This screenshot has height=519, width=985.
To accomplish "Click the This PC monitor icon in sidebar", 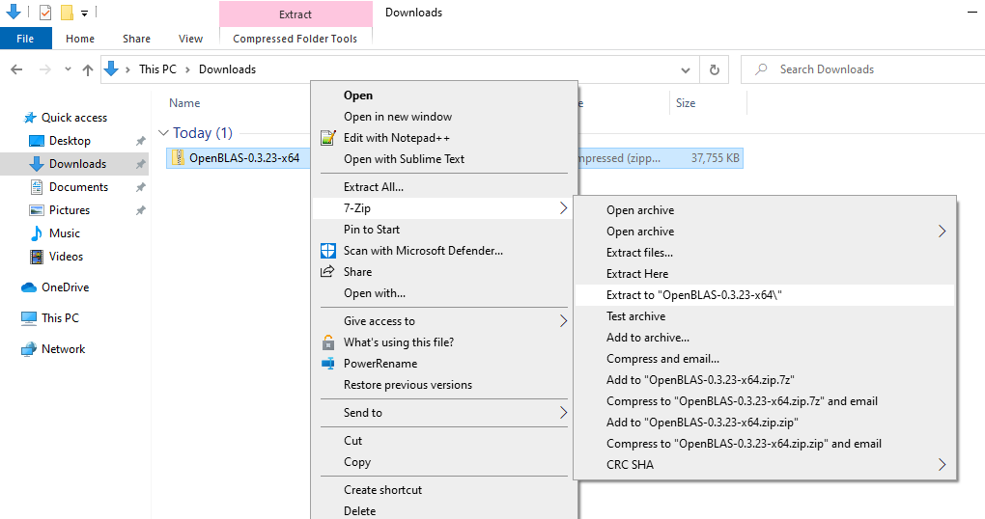I will tap(29, 318).
